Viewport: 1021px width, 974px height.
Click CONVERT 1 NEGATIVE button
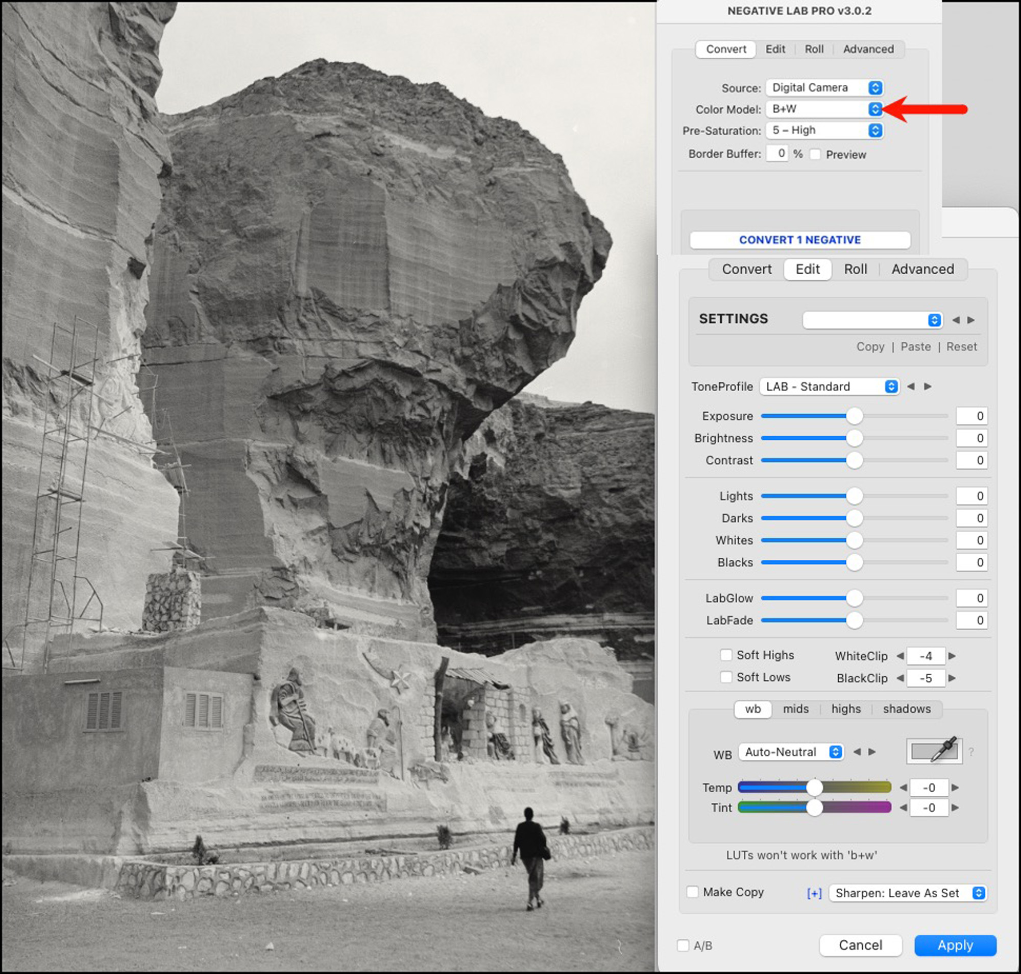coord(799,240)
